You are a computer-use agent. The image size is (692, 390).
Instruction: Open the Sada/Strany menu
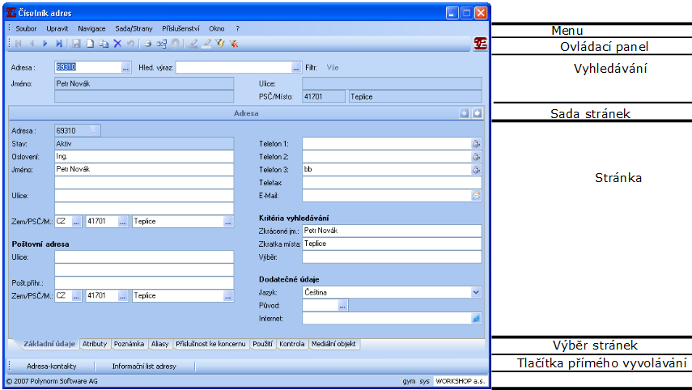tap(134, 28)
